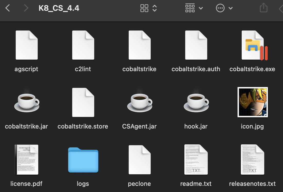Select the releasenotes.txt file icon
Viewport: 283px width, 192px height.
[x=252, y=159]
